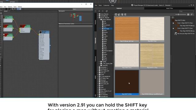Image resolution: width=196 pixels, height=110 pixels.
Task: Open the Options menu in the material editor
Action: click(10, 7)
